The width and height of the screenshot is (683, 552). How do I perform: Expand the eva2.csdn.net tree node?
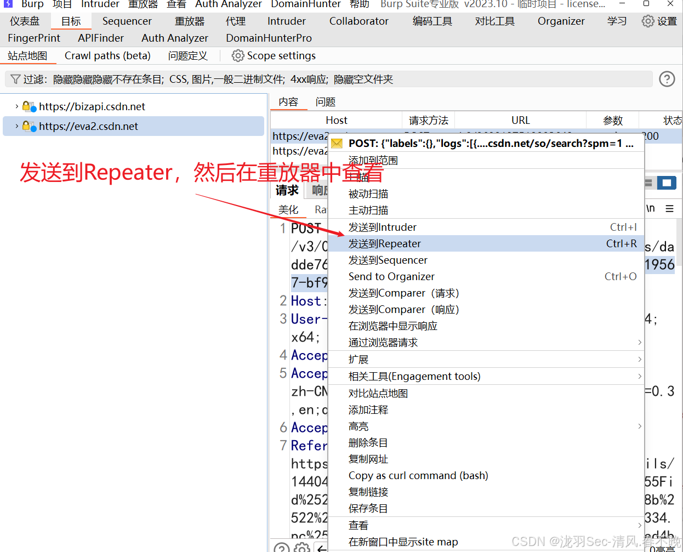[x=17, y=126]
